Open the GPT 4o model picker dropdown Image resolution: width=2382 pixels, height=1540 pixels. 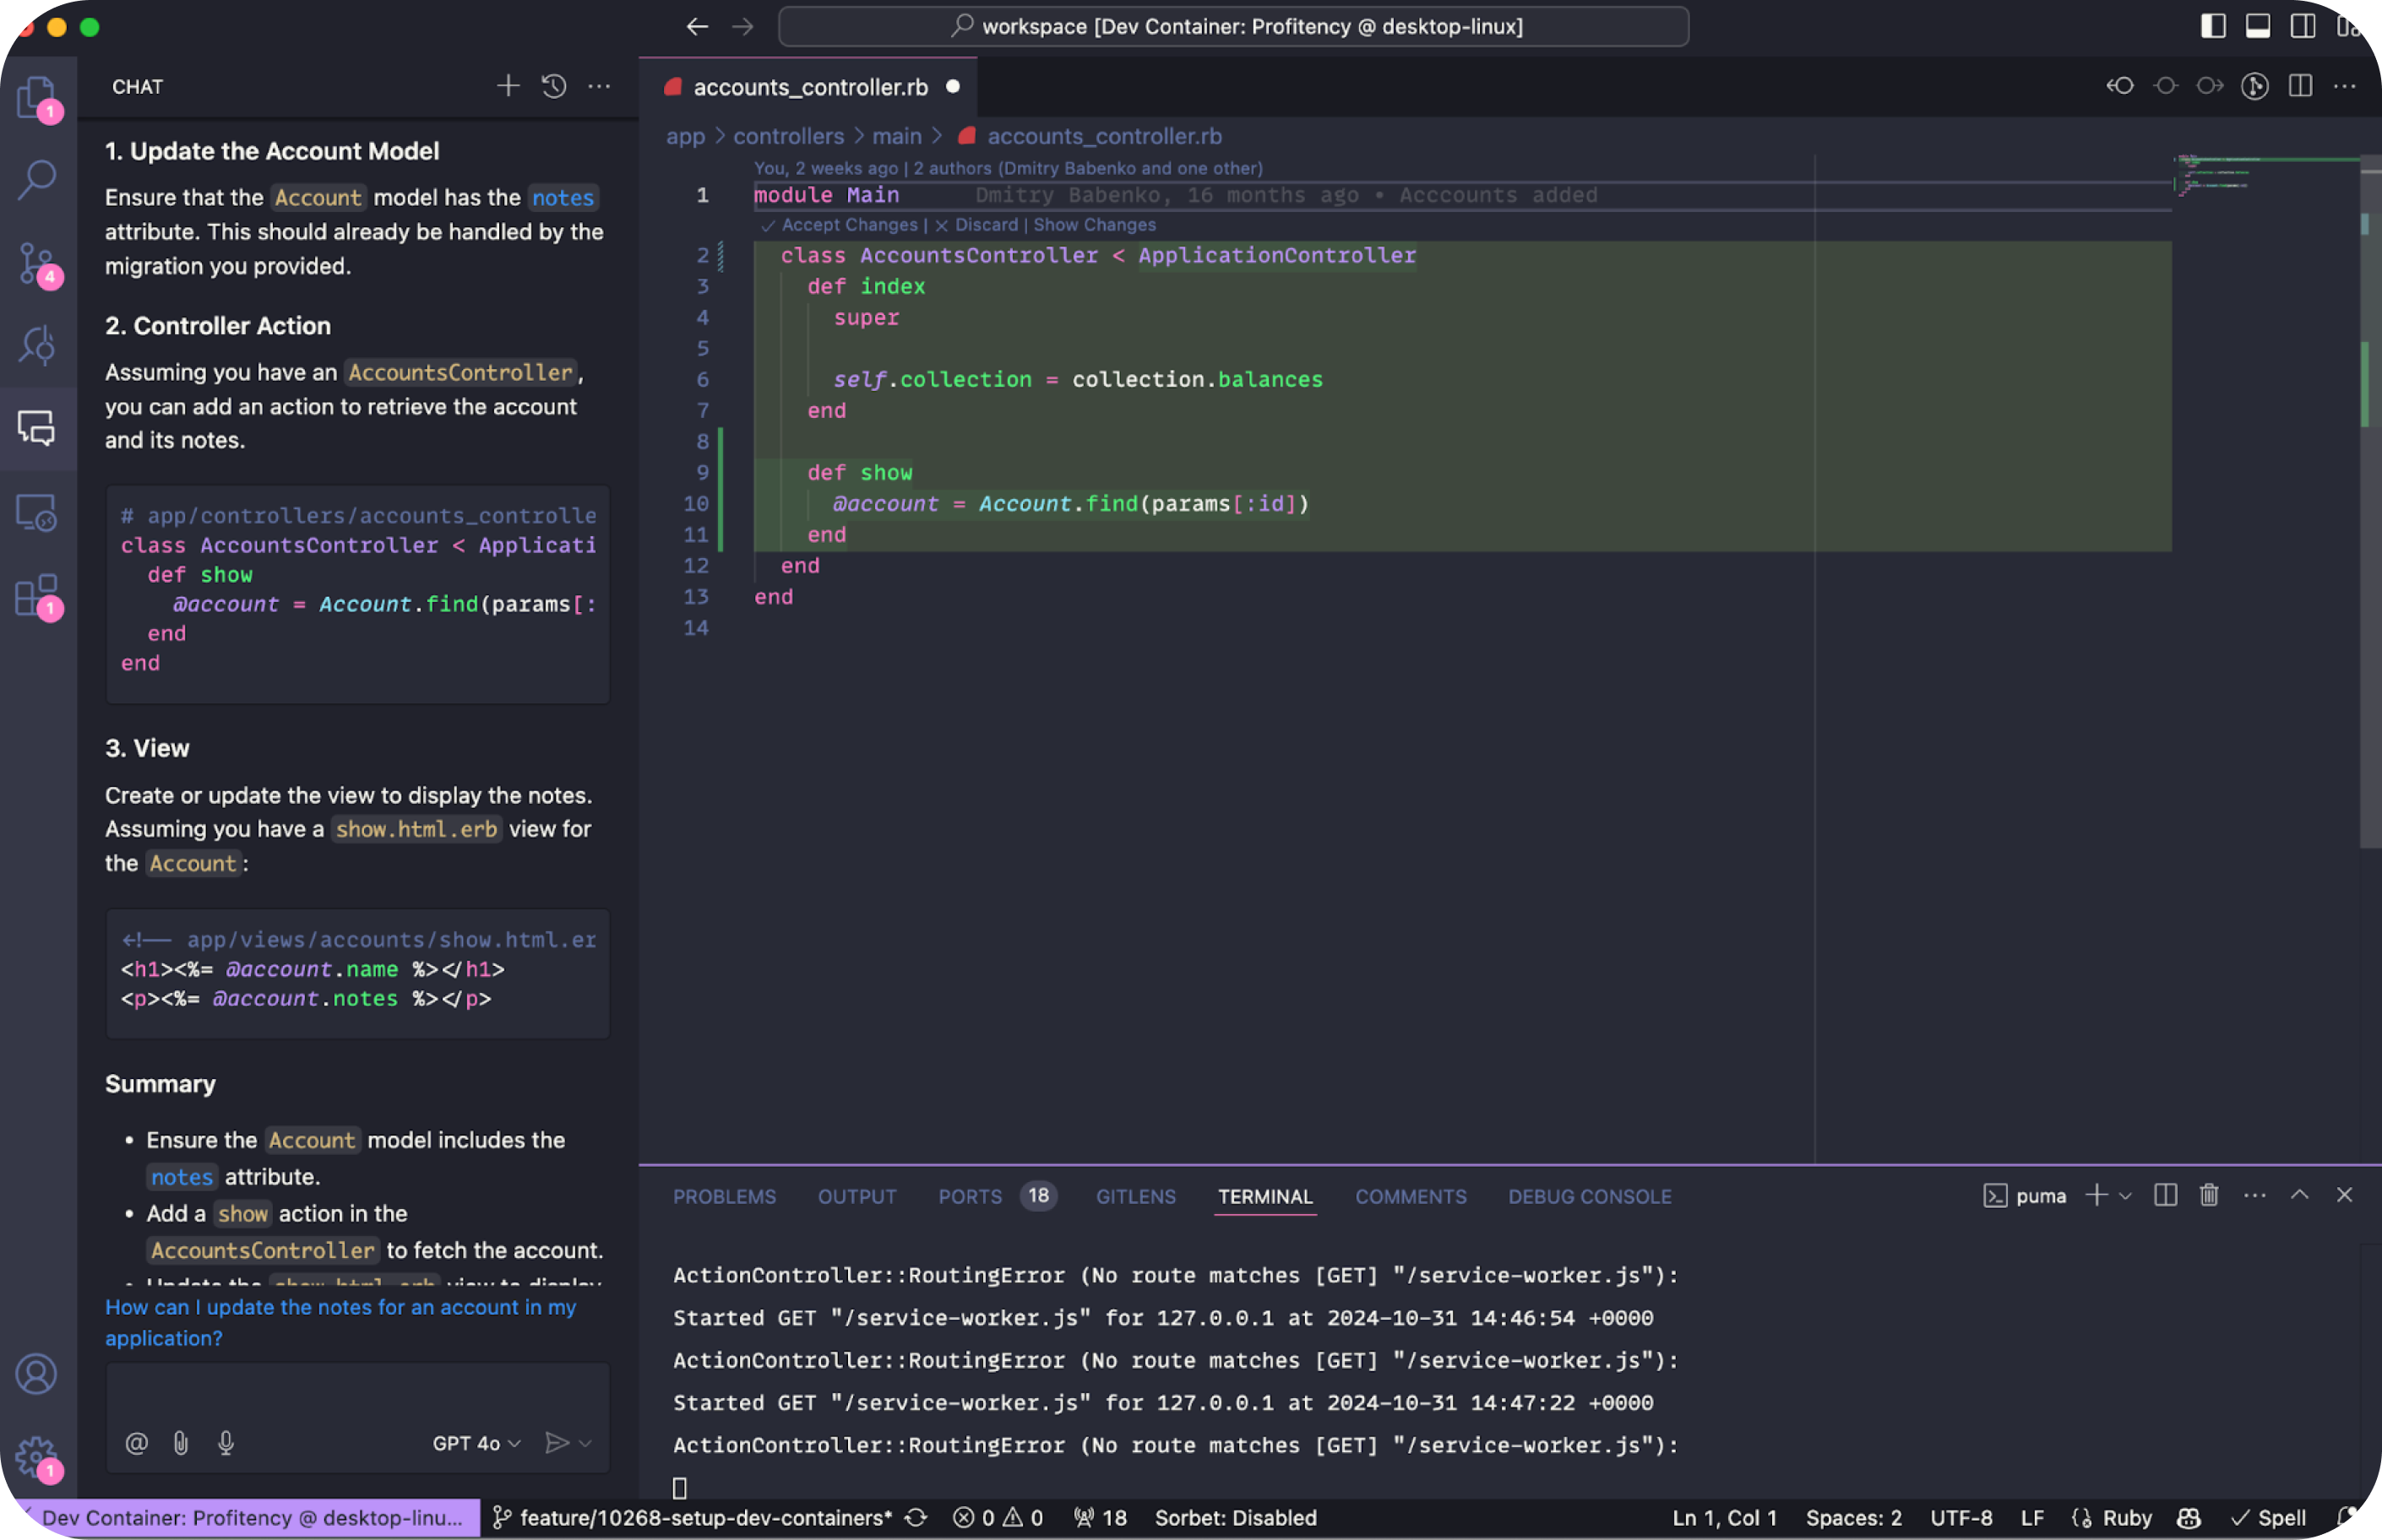click(476, 1443)
